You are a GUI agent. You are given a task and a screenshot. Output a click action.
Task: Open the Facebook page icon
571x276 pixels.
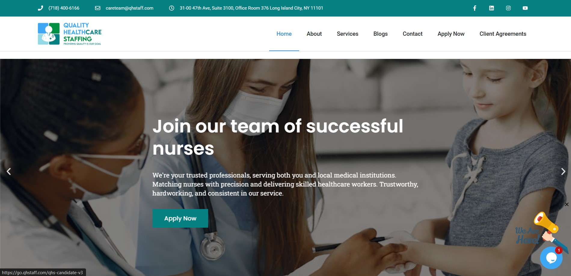pyautogui.click(x=474, y=8)
